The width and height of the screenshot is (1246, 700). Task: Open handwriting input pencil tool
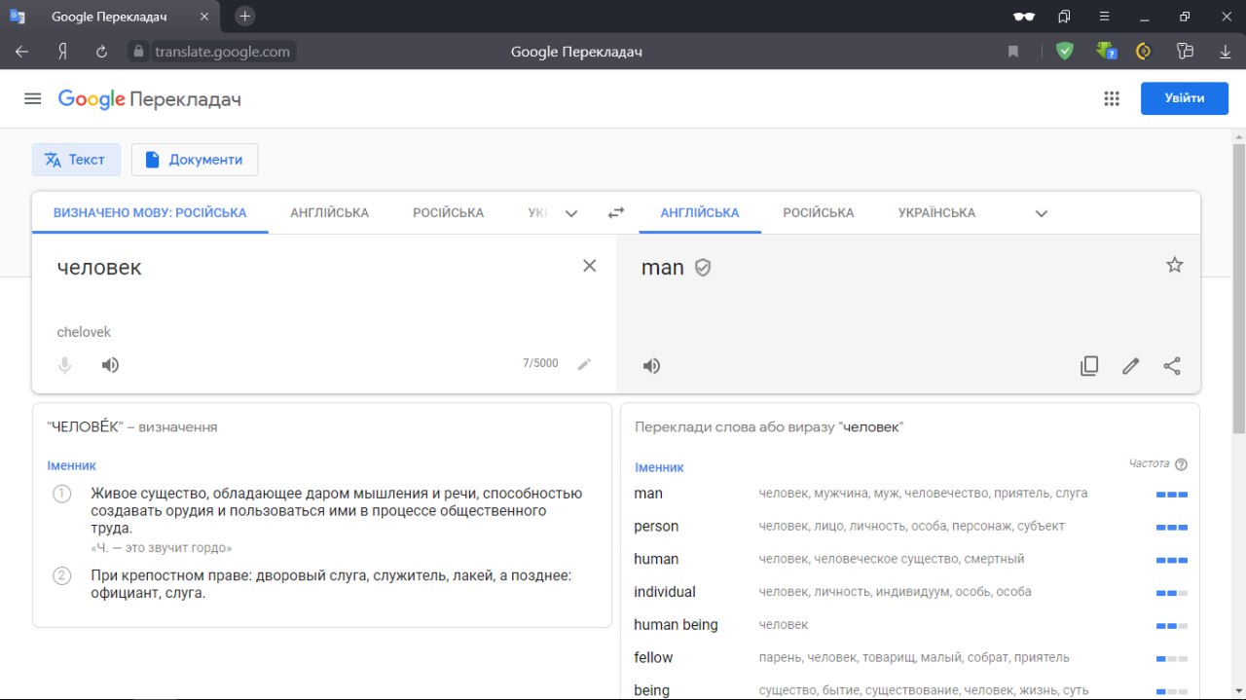[584, 364]
